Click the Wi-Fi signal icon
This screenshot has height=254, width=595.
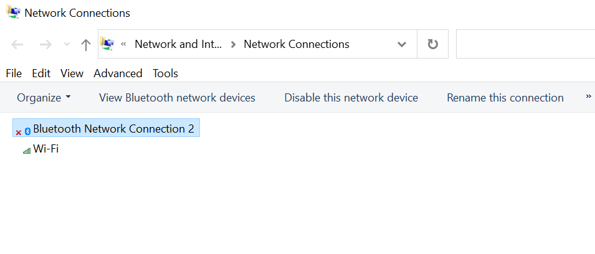click(x=27, y=150)
